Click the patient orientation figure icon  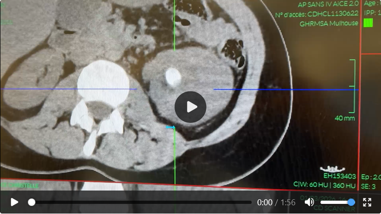(333, 169)
